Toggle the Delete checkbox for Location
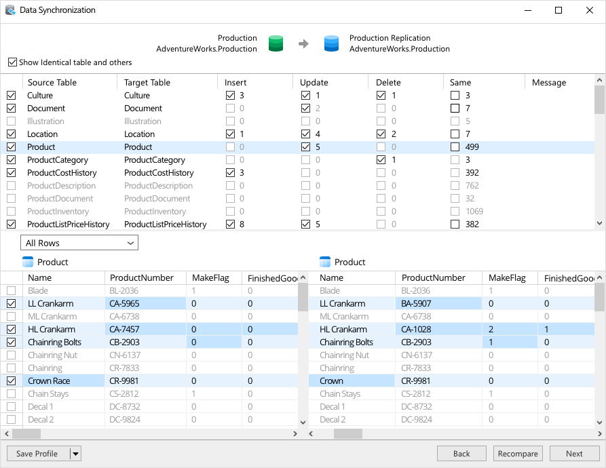The height and width of the screenshot is (468, 606). click(380, 134)
